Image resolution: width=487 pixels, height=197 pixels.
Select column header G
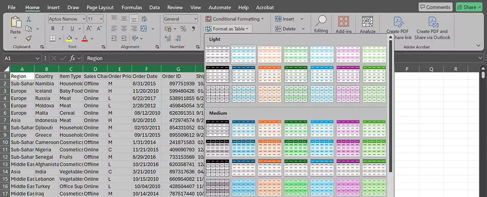(x=178, y=69)
